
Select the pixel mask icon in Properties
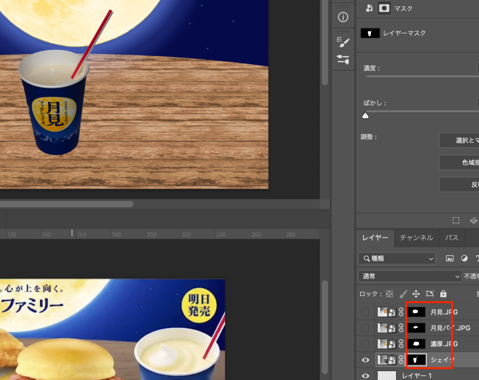[x=384, y=8]
